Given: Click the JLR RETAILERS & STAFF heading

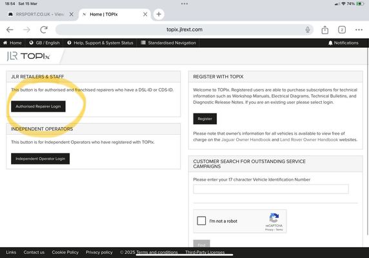Looking at the screenshot, I should [x=37, y=77].
